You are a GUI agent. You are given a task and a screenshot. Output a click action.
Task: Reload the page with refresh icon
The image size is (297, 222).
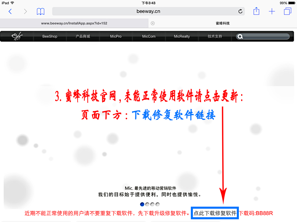click(x=240, y=11)
